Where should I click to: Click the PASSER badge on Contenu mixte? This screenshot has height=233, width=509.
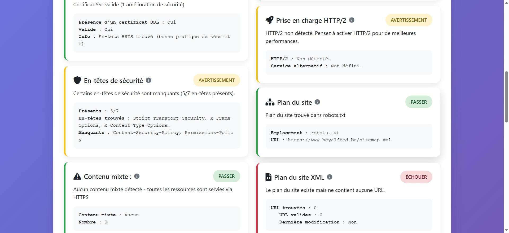227,176
